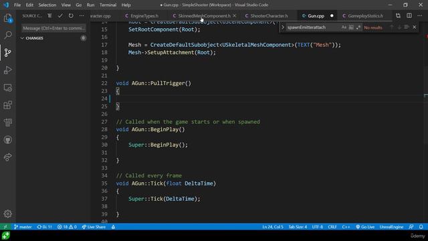Viewport: 428px width, 241px height.
Task: Open the File menu
Action: [17, 5]
